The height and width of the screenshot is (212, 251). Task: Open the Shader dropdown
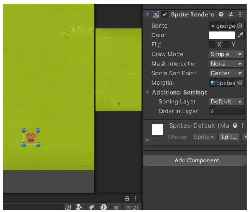click(x=204, y=137)
